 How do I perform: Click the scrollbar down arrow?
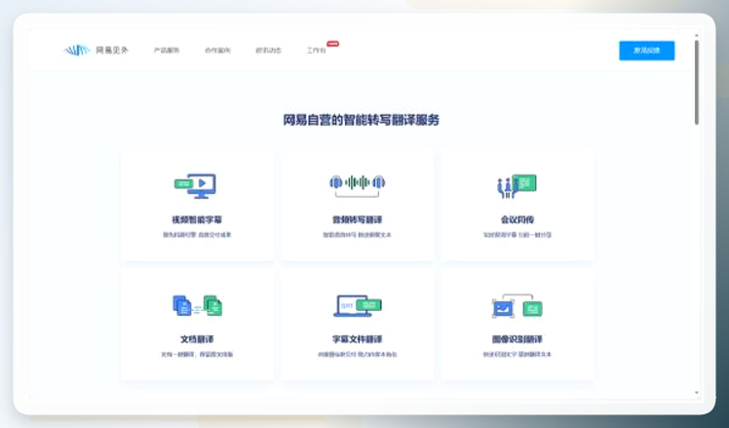click(x=697, y=393)
